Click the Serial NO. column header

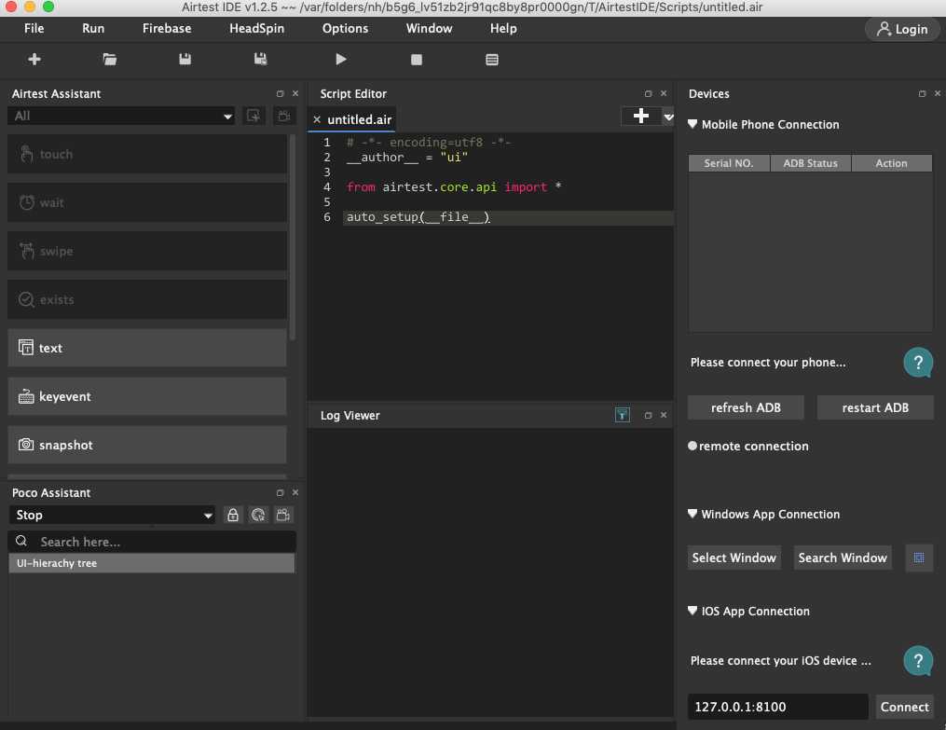tap(729, 163)
